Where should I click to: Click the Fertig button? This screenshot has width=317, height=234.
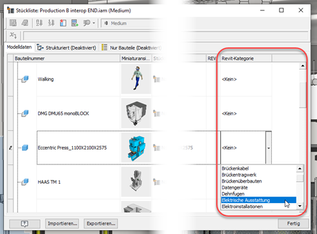293,224
